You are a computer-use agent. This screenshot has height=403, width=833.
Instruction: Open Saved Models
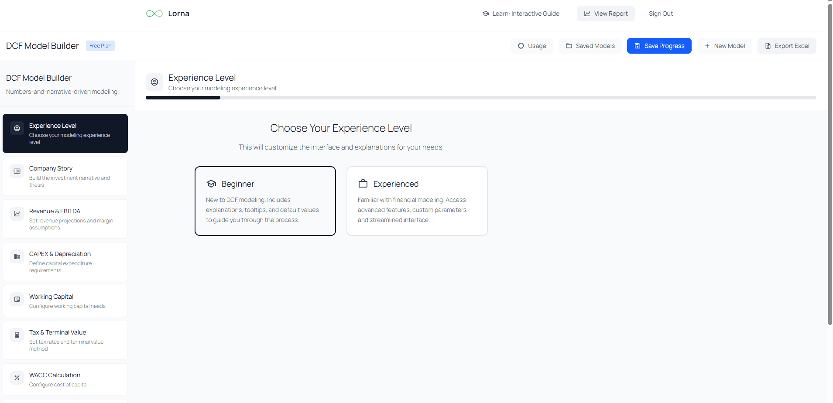tap(590, 46)
